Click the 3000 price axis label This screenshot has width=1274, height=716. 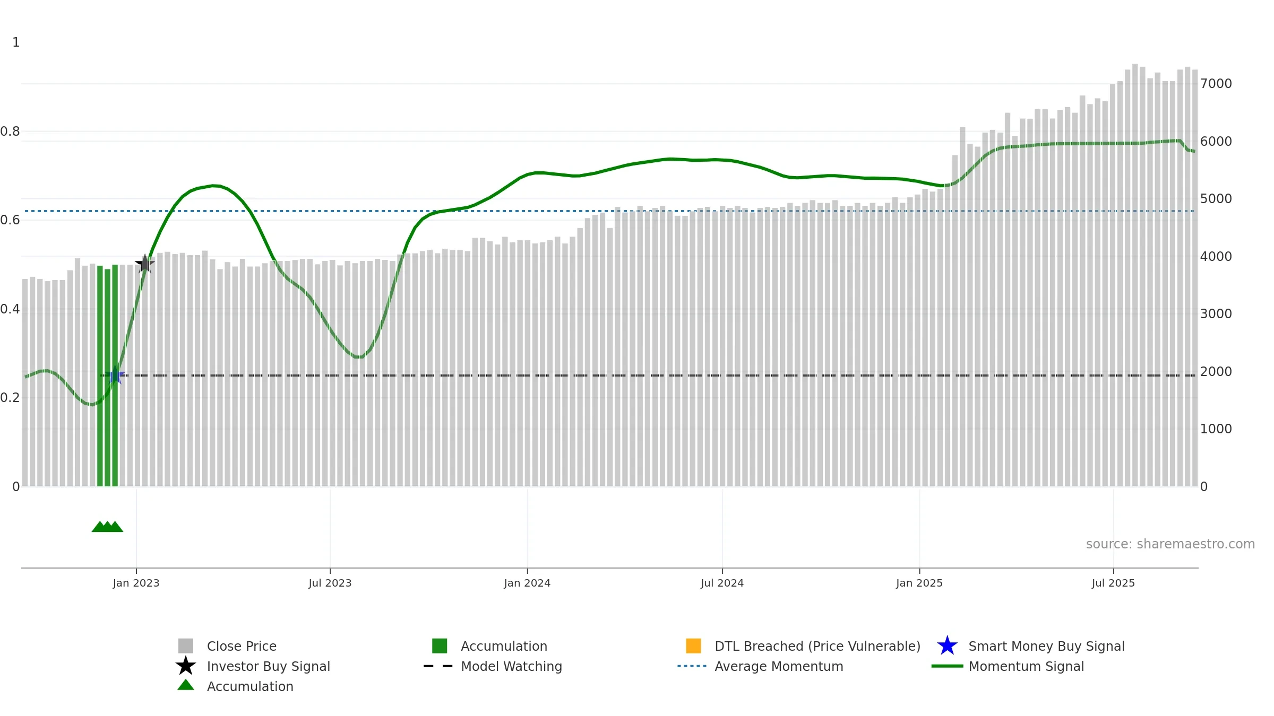coord(1216,314)
